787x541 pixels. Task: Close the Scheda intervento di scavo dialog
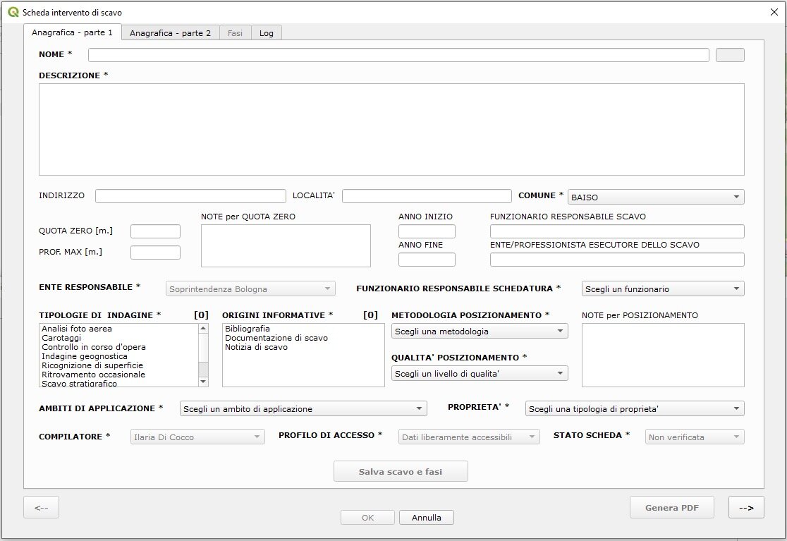pyautogui.click(x=773, y=12)
